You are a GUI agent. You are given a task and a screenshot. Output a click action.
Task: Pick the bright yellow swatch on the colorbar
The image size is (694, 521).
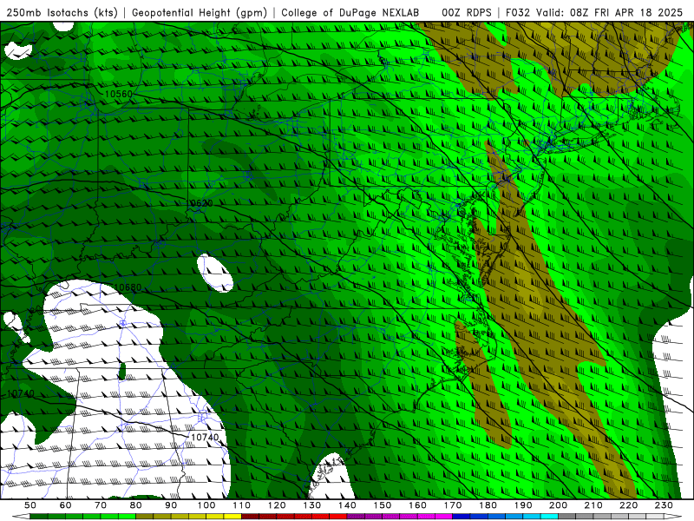[x=232, y=517]
